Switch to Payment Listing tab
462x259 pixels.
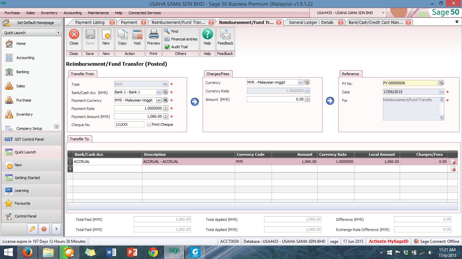coord(90,22)
